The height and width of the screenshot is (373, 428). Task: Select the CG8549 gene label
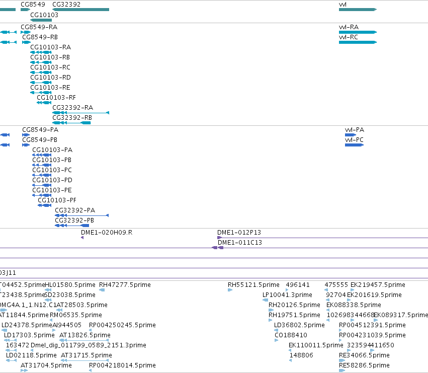coord(33,5)
